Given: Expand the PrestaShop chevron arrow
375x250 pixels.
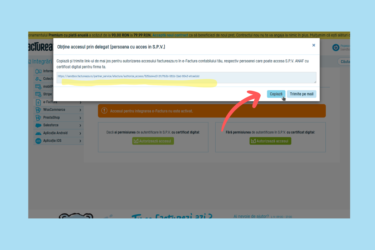Looking at the screenshot, I should (80, 118).
